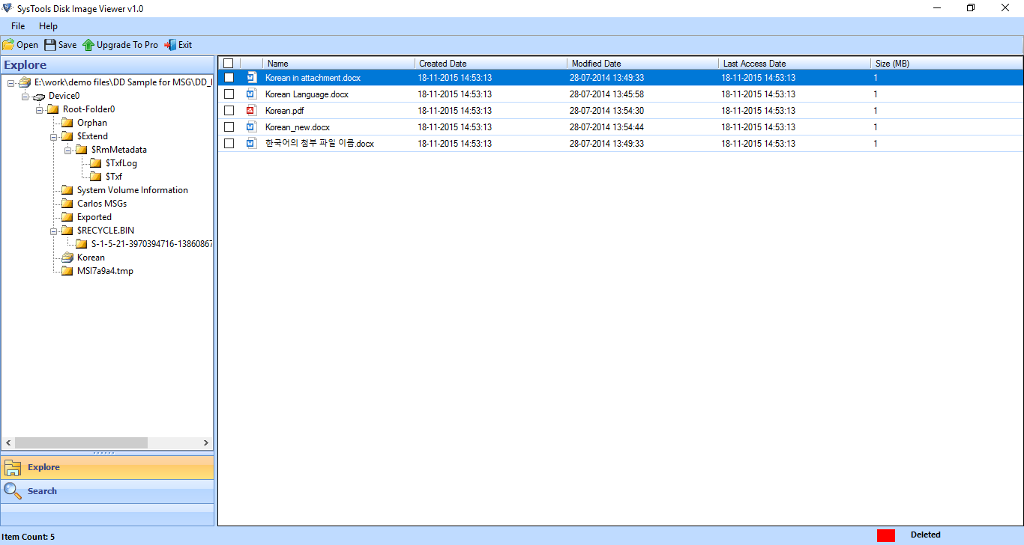This screenshot has width=1024, height=545.
Task: Tick the checkbox beside Korean.pdf
Action: (x=229, y=110)
